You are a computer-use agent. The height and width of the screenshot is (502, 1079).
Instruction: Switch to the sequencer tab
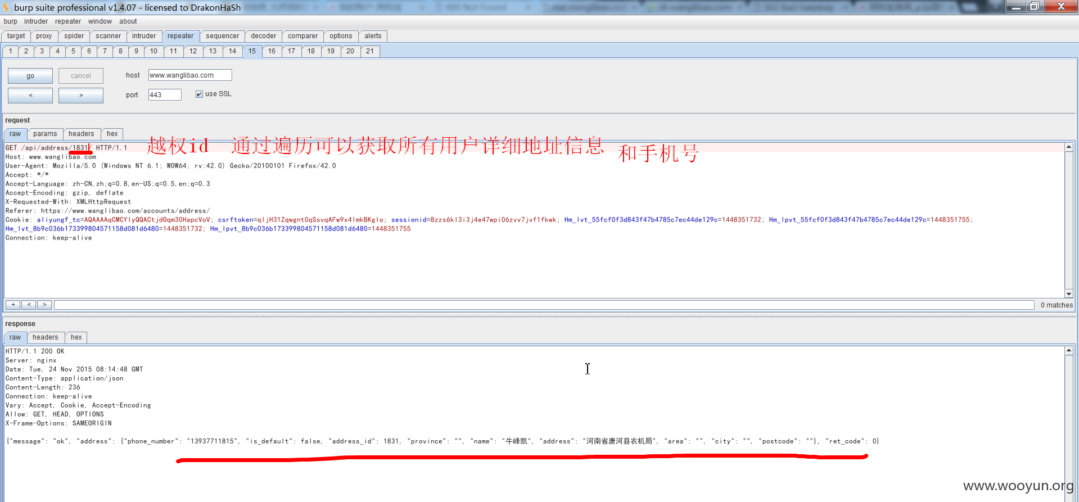pos(222,36)
